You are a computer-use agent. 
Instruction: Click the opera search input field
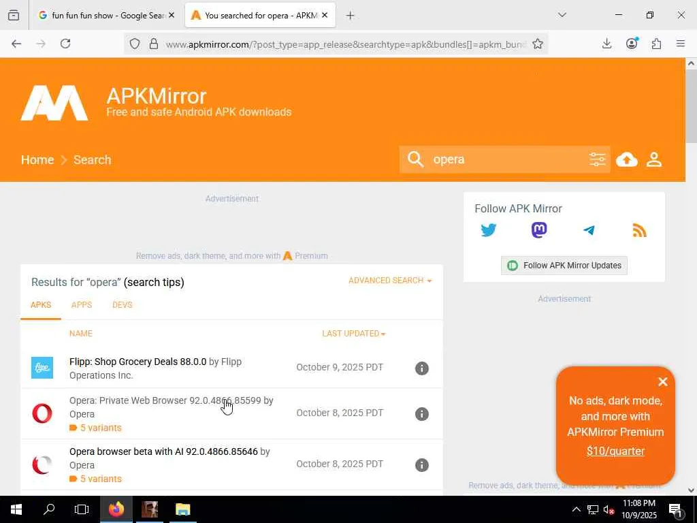click(506, 159)
